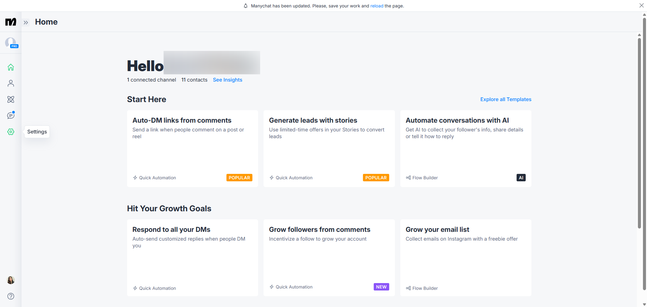Open Explore all Templates link
The width and height of the screenshot is (647, 307).
[x=505, y=99]
